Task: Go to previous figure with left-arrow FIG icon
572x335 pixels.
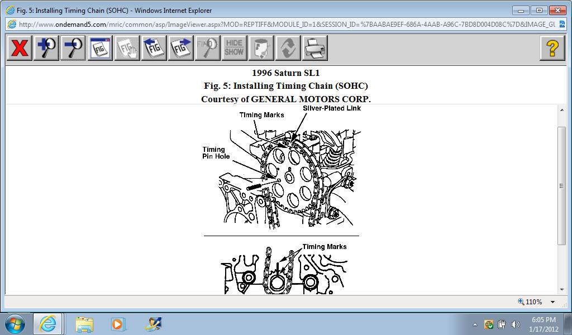Action: click(x=154, y=48)
